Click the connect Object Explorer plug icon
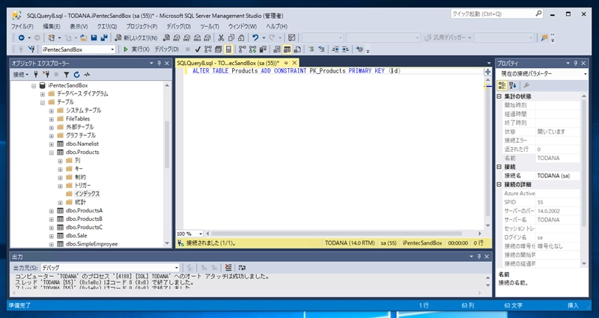599x318 pixels. (x=36, y=74)
